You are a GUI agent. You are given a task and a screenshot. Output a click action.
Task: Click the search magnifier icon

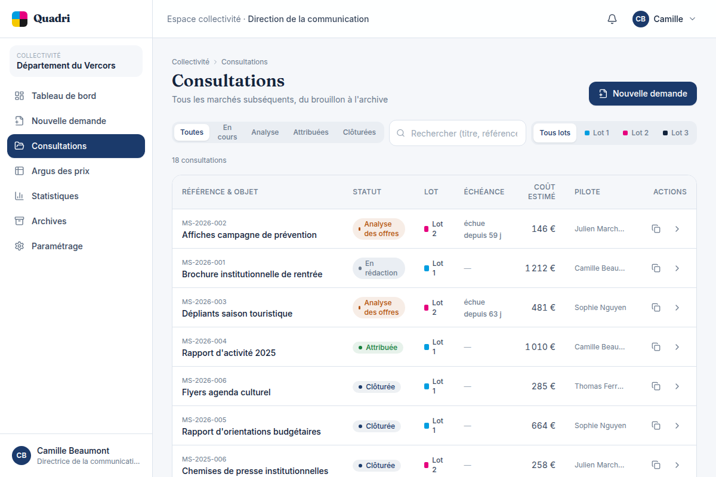coord(401,134)
